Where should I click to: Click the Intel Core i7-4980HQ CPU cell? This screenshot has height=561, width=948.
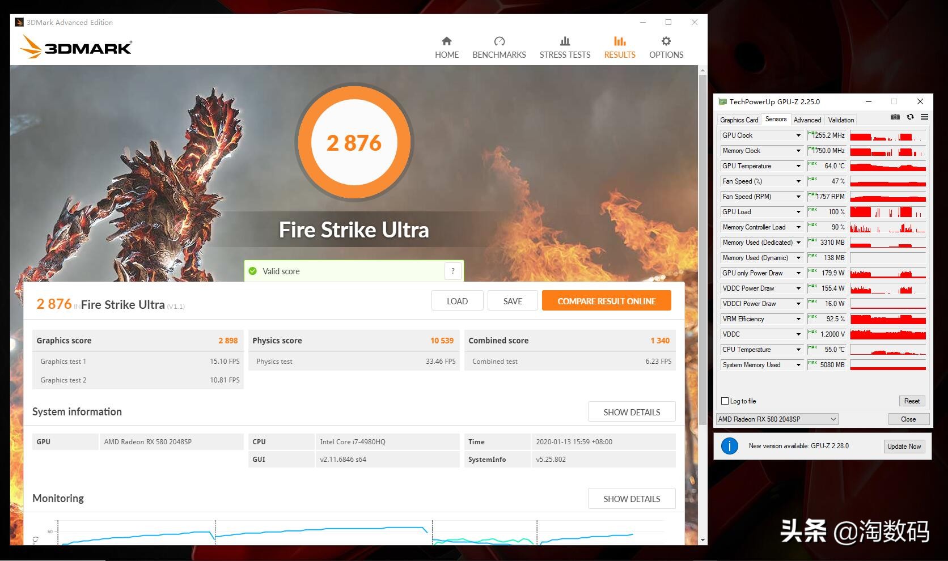pyautogui.click(x=387, y=442)
